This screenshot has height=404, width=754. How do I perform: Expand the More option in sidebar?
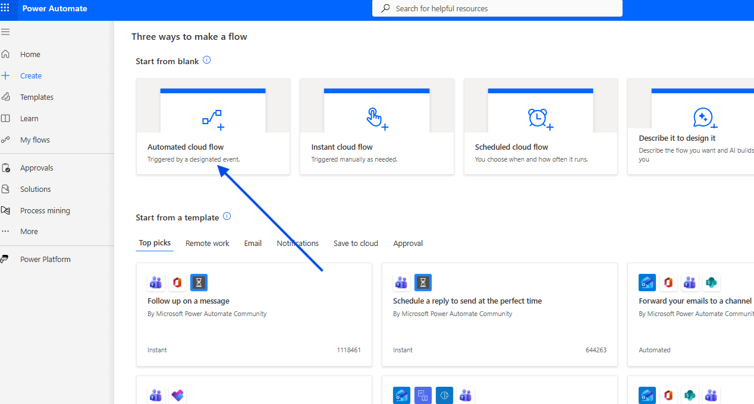(x=29, y=231)
